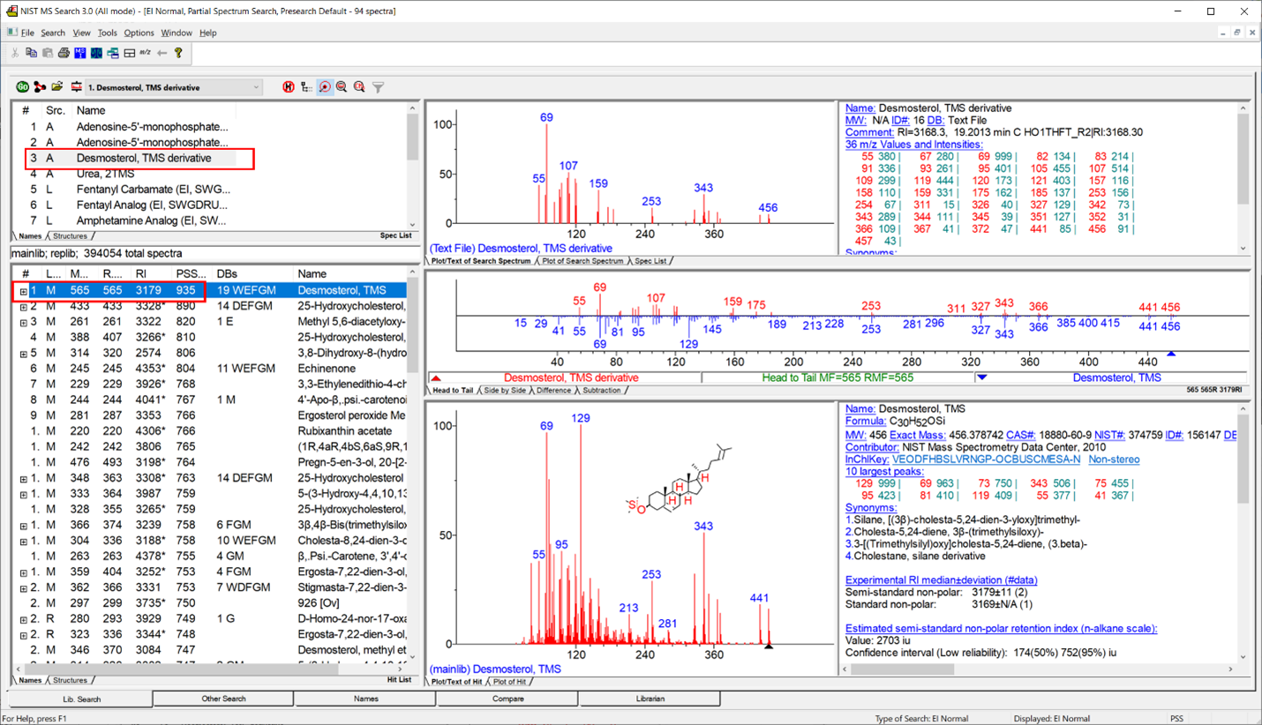Open the Plot of Hit tab
Viewport: 1262px width, 725px height.
(x=509, y=682)
